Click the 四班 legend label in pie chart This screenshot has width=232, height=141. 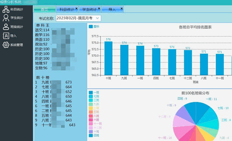[96, 135]
